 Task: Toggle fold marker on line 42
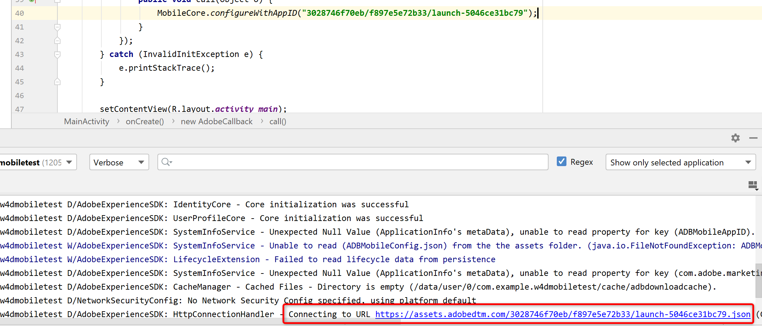point(57,41)
